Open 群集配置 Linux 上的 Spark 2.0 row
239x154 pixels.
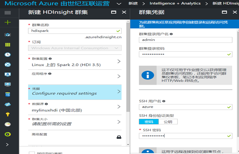coord(75,62)
